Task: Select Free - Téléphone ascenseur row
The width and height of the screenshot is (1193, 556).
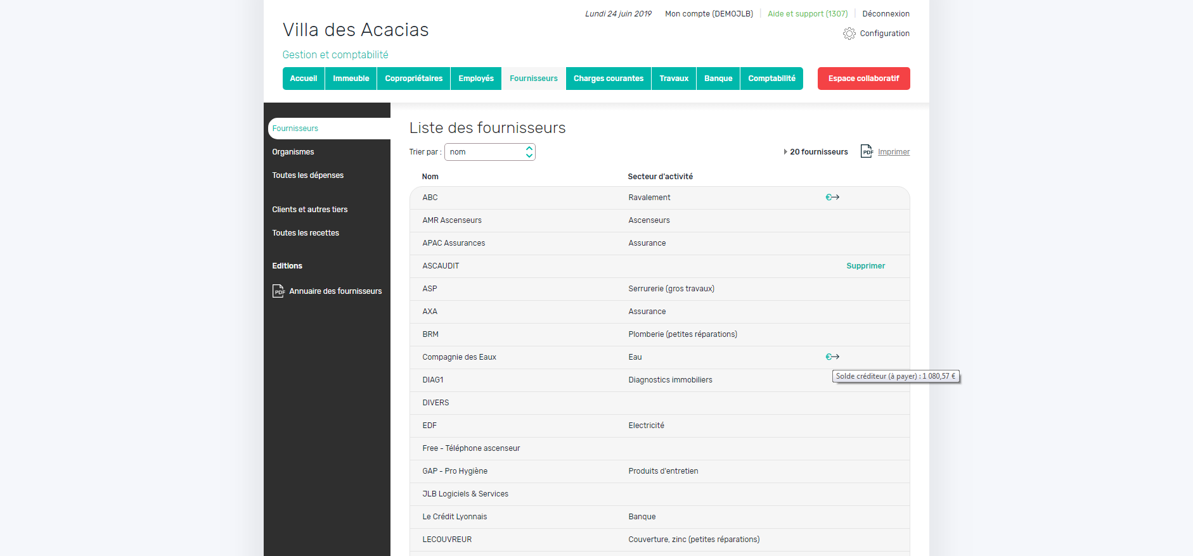Action: coord(660,448)
